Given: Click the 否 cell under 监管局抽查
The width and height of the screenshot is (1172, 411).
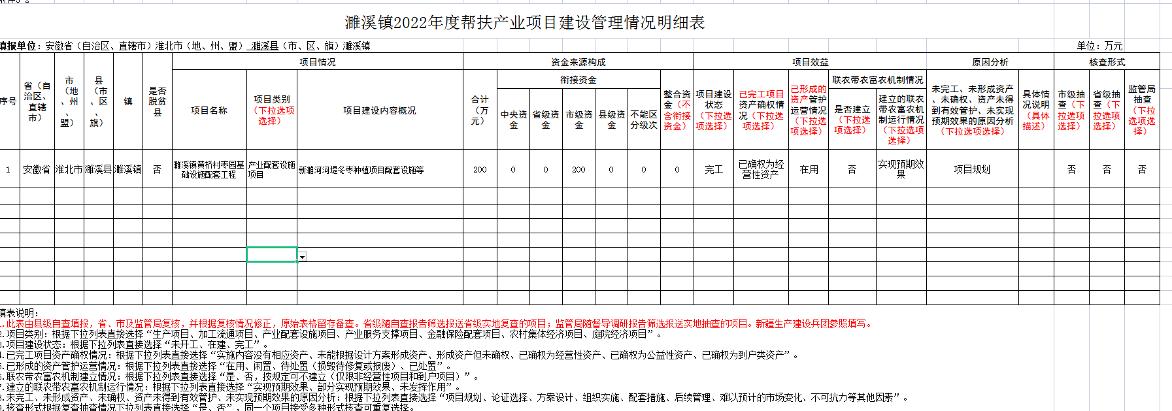Looking at the screenshot, I should click(1142, 169).
